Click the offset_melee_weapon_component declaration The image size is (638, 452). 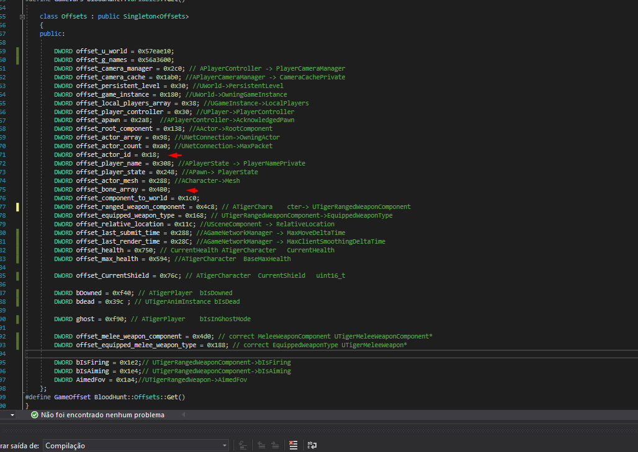click(134, 337)
